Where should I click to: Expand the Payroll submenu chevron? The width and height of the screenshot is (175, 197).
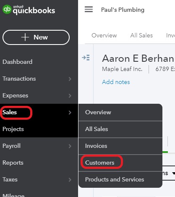coord(70,146)
